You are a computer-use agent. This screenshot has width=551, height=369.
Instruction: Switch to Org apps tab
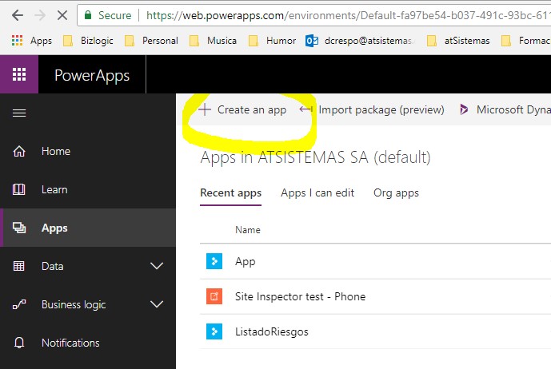396,192
